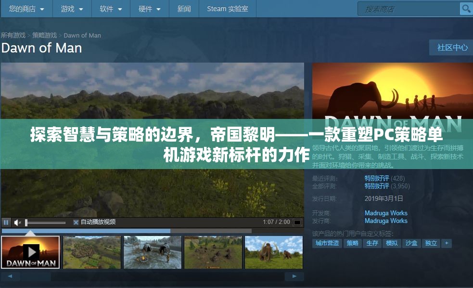The width and height of the screenshot is (473, 288).
Task: Focus the 搜索商店 search field
Action: tap(409, 9)
